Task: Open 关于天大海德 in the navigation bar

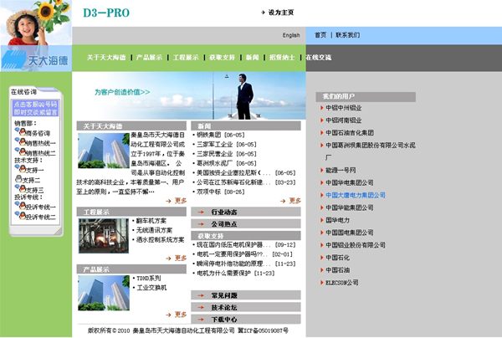Action: 106,58
